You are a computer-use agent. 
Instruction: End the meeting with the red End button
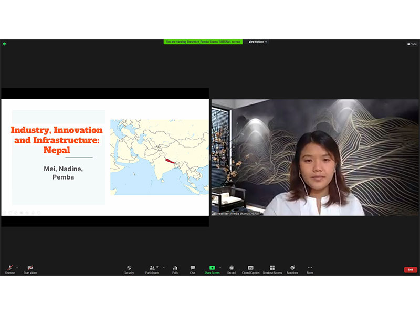411,269
